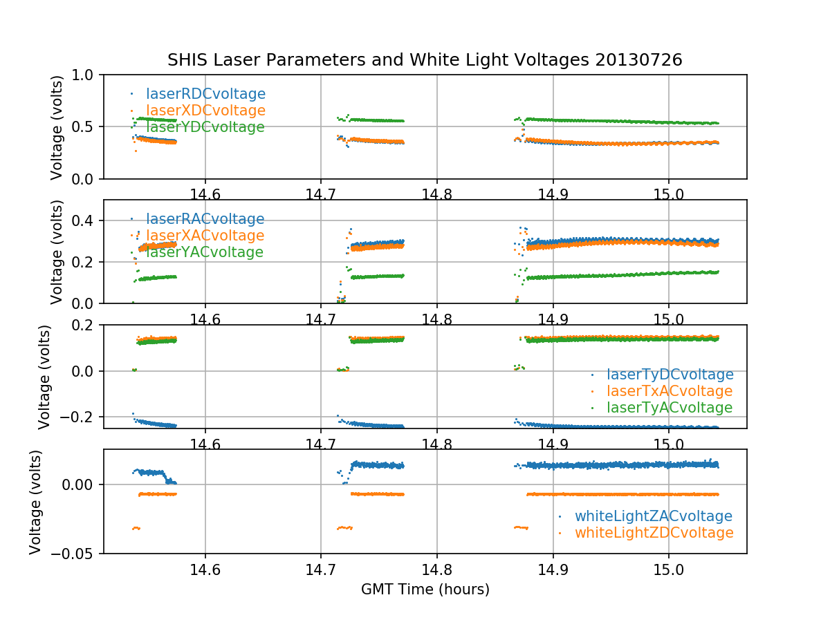Screen dimensions: 830x622
Task: Click the 14.6 tick label of the bottom plot
Action: (x=205, y=569)
